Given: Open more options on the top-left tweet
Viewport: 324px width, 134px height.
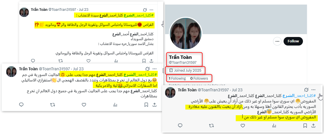Looking at the screenshot, I should click(151, 10).
